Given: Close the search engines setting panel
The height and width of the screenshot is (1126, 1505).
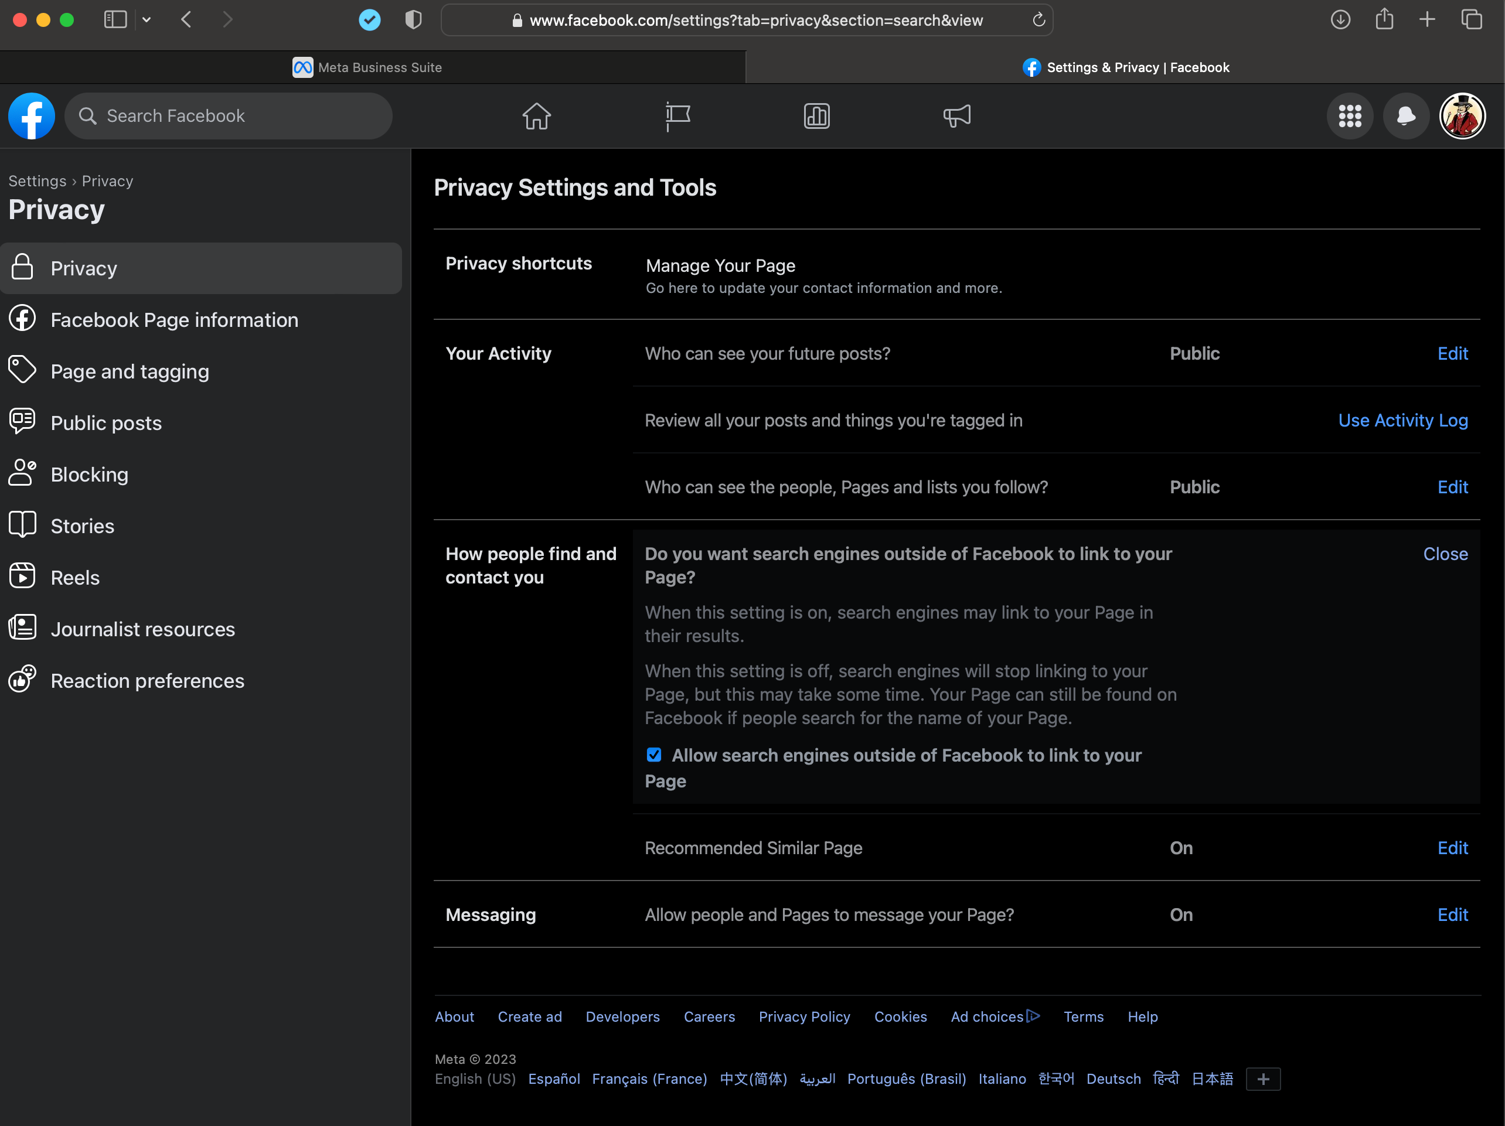Looking at the screenshot, I should point(1445,554).
